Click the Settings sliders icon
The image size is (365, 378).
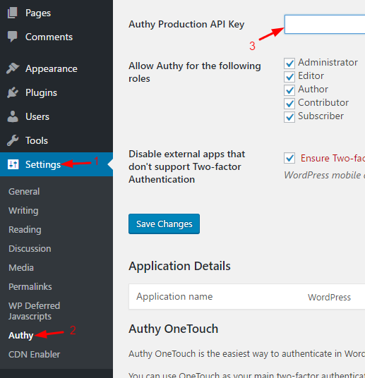tap(13, 164)
